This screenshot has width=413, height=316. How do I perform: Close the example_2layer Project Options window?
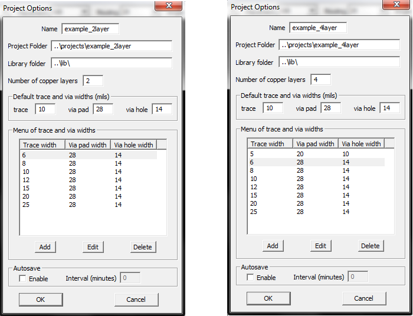tap(169, 5)
